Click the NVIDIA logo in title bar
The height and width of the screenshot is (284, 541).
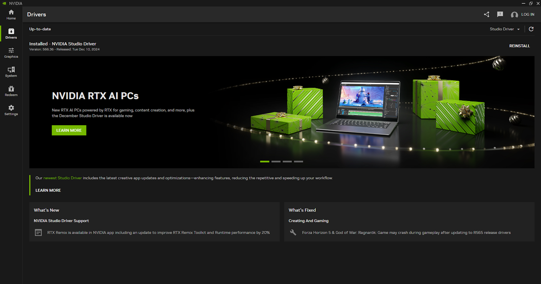coord(4,3)
